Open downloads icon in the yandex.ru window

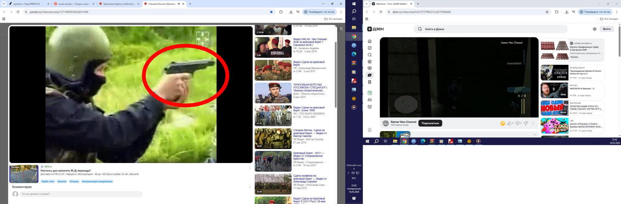point(291,12)
